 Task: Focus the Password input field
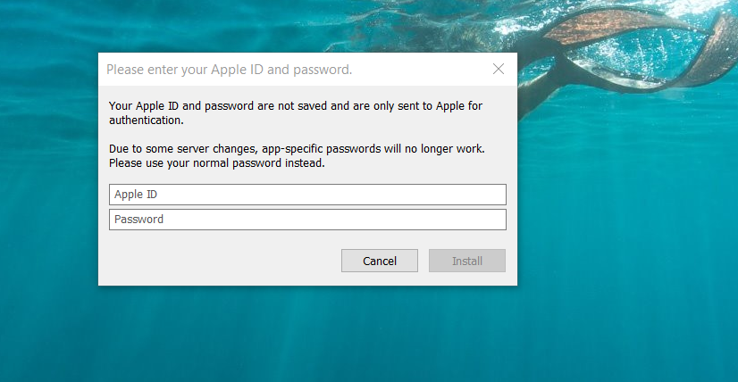coord(307,220)
